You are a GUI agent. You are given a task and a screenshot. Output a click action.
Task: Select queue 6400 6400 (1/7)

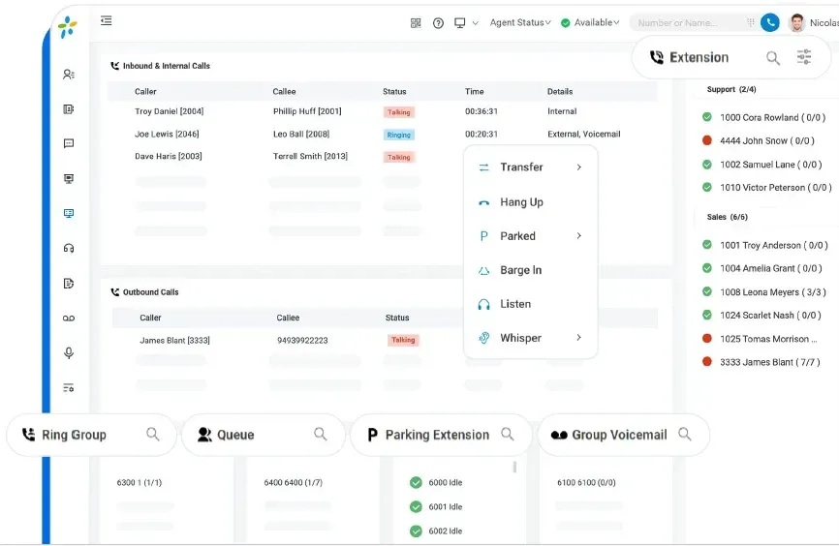point(294,482)
